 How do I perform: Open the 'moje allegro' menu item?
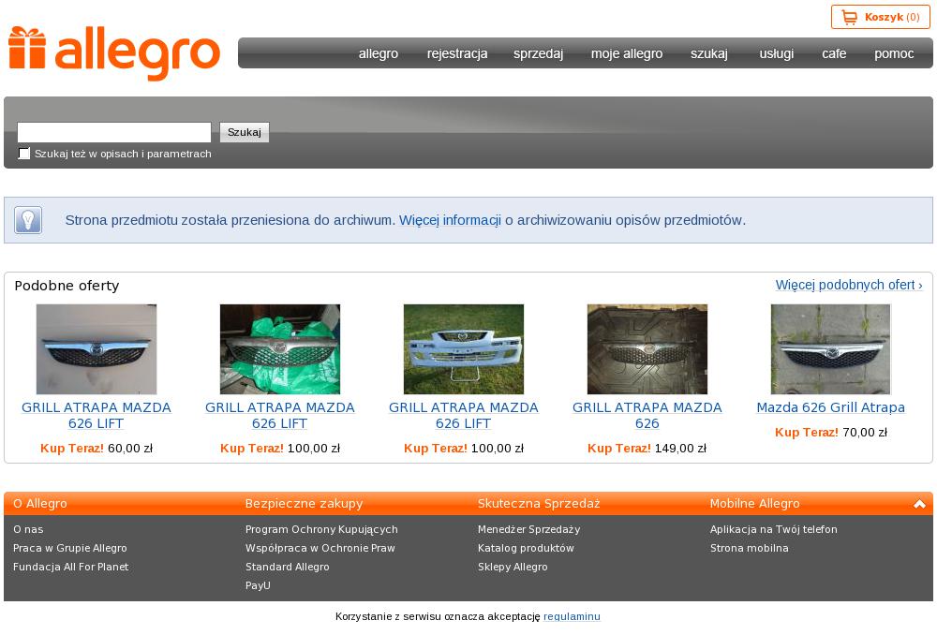coord(627,53)
